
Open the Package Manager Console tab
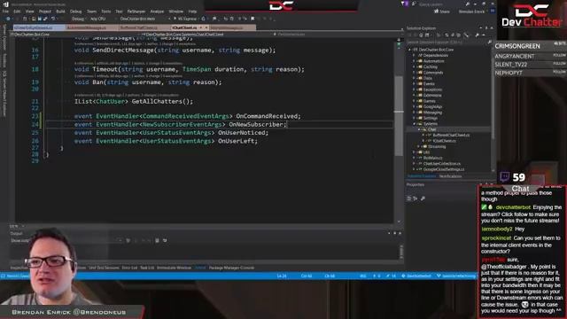231,268
